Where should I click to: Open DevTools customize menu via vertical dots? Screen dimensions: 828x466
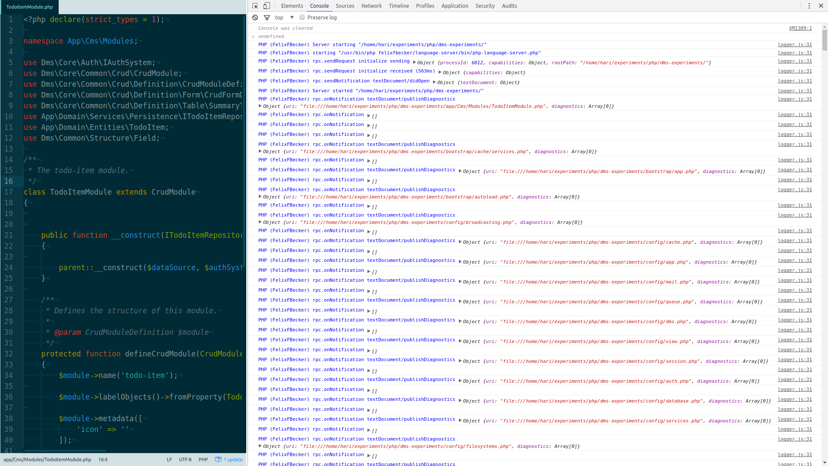[x=809, y=6]
